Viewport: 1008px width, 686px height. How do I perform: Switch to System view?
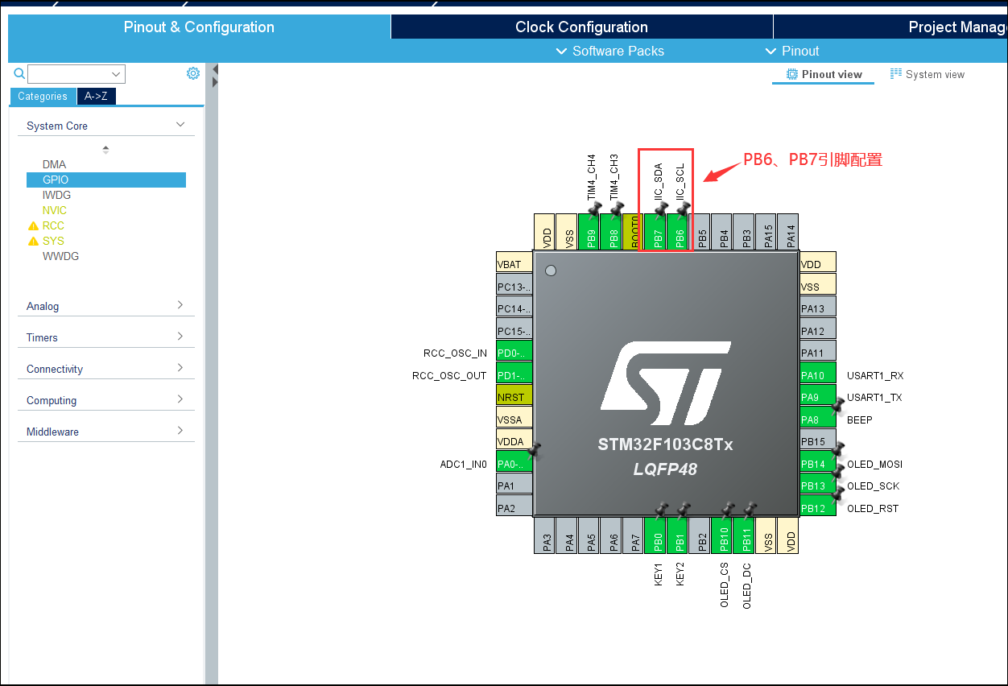pyautogui.click(x=927, y=74)
